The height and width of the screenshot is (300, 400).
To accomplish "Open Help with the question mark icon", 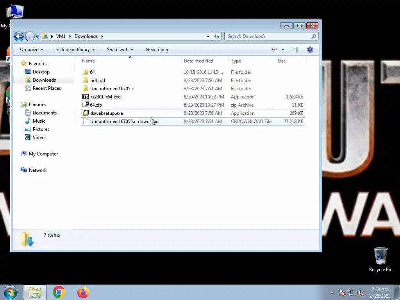I will (x=310, y=50).
